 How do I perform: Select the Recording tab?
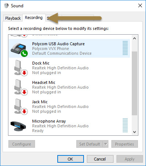point(34,18)
